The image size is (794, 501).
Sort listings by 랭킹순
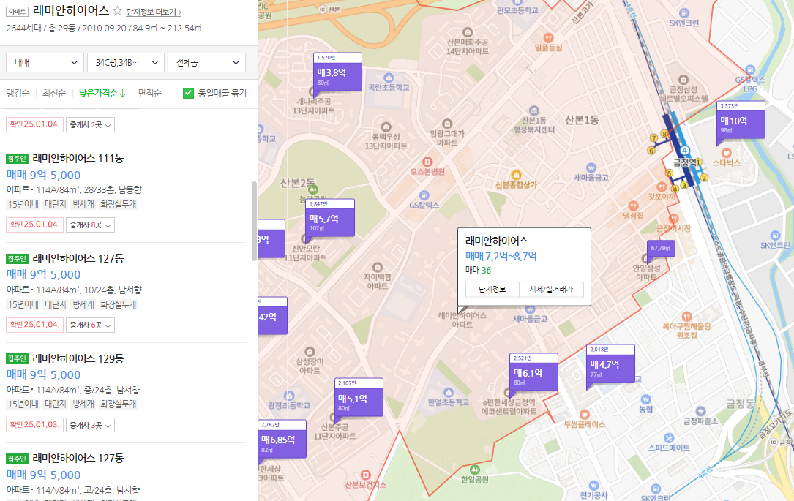point(18,93)
